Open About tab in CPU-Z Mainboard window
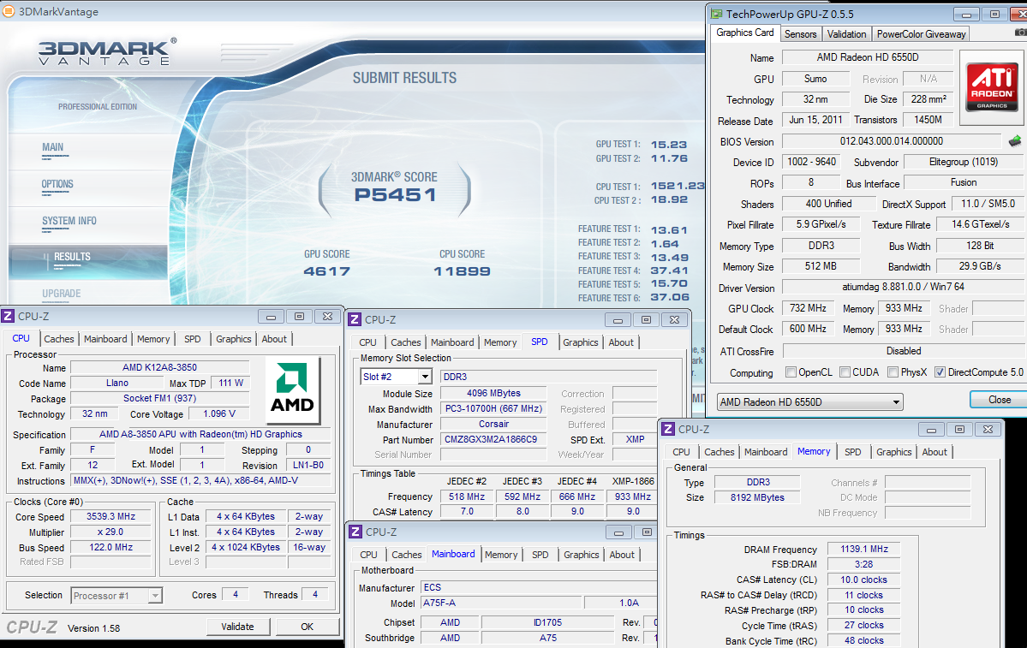 tap(622, 555)
